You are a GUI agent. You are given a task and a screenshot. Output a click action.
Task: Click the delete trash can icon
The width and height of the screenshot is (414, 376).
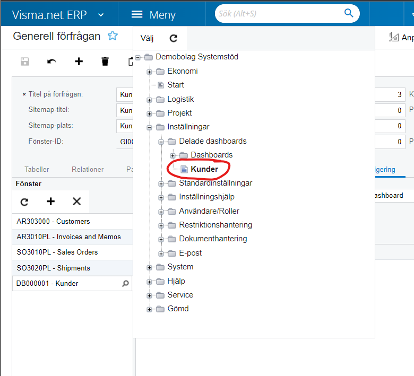tap(105, 62)
